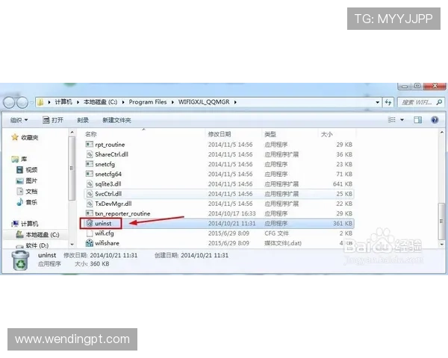
Task: Click the 刻录 toolbar button
Action: pos(83,120)
